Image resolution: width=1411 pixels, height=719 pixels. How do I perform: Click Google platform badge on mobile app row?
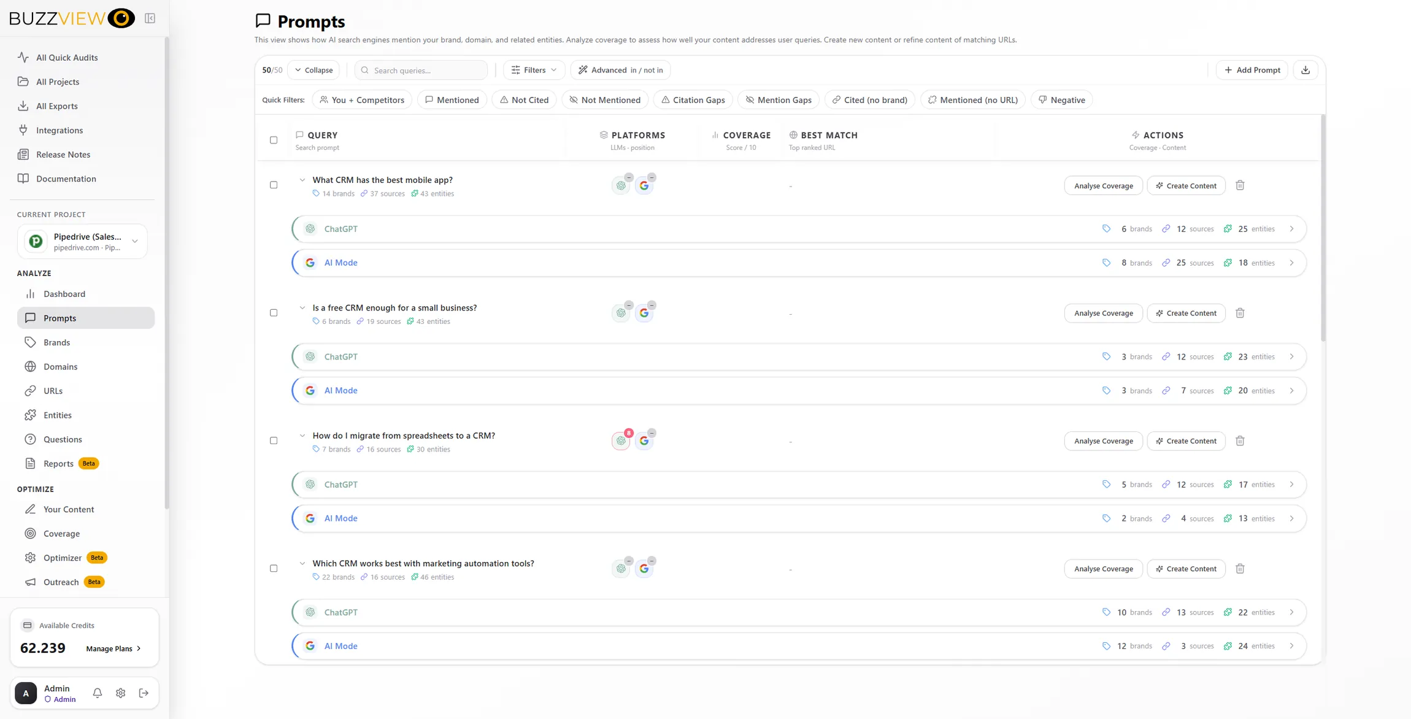coord(644,185)
